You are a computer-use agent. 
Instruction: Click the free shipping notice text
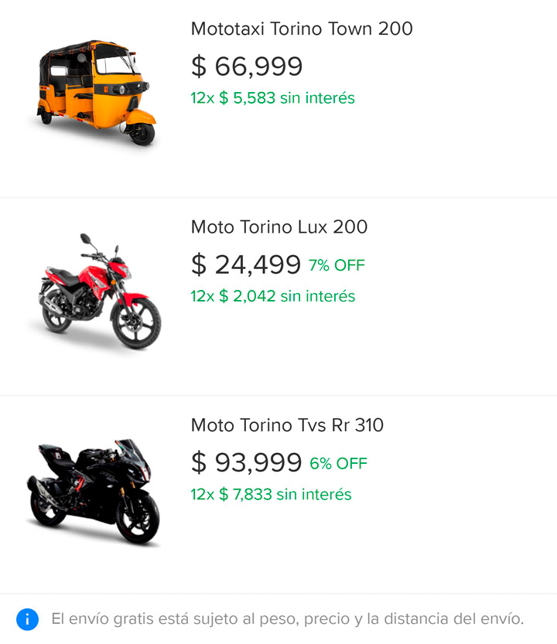287,619
